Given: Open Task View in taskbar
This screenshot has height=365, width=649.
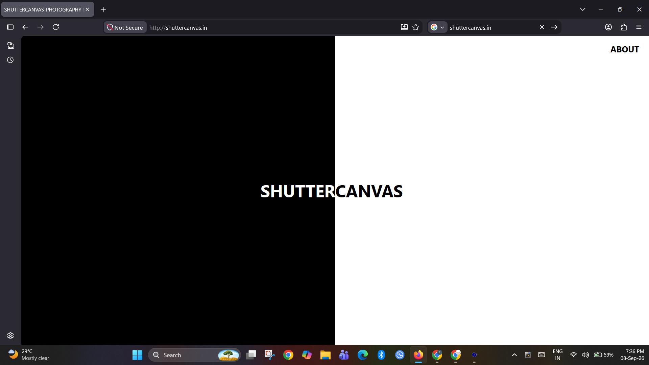Looking at the screenshot, I should click(x=251, y=355).
